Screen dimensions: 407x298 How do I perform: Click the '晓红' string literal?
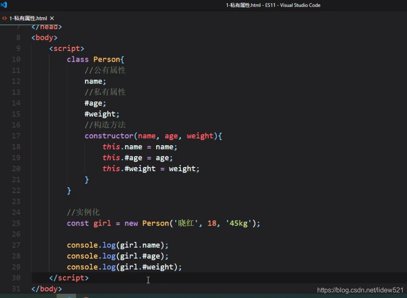pyautogui.click(x=186, y=223)
